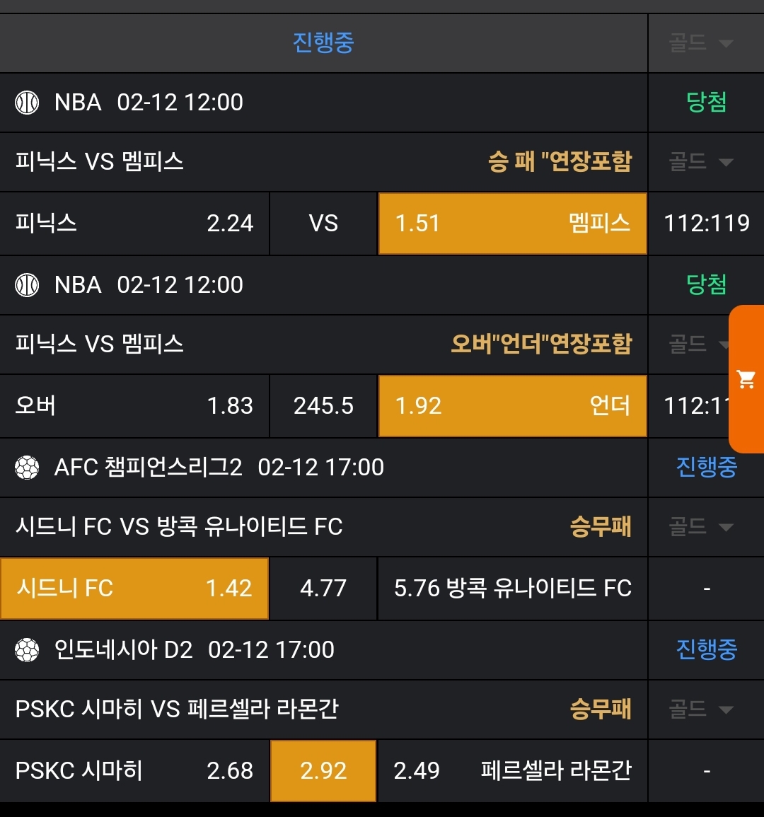
Task: Select the 진행중 tab in the top header
Action: 323,43
